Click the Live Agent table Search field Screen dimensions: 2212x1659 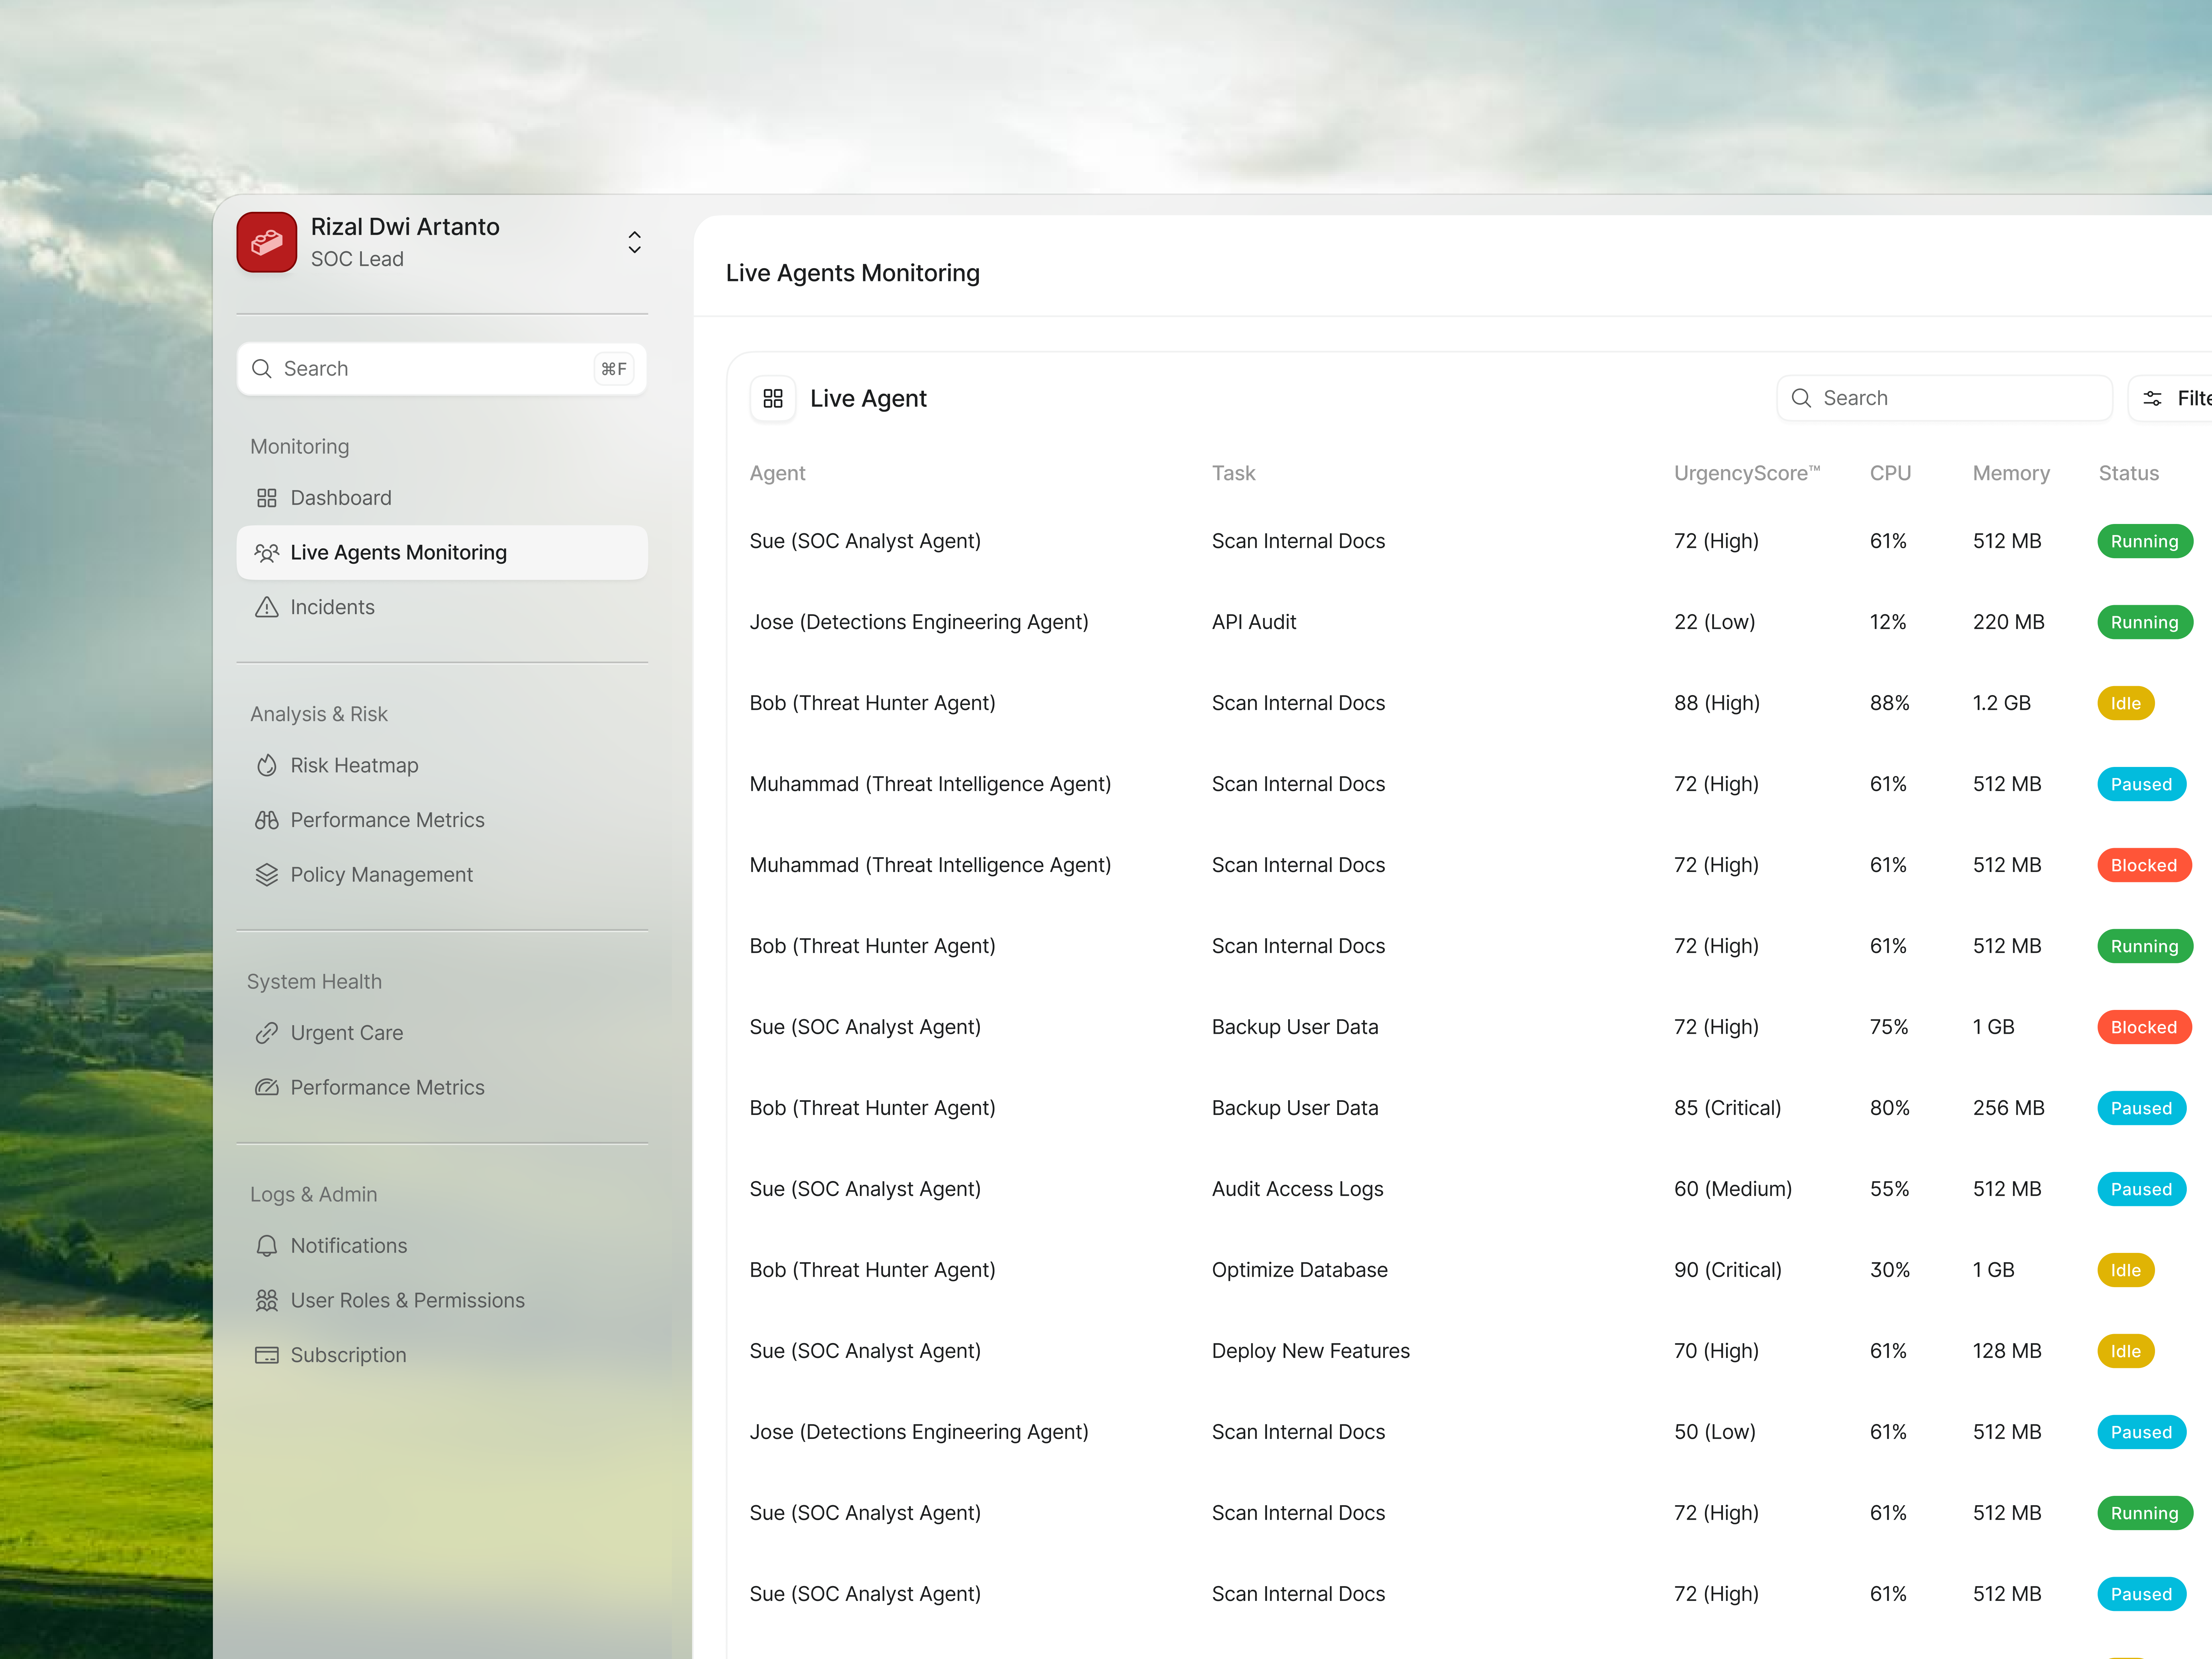[1944, 399]
